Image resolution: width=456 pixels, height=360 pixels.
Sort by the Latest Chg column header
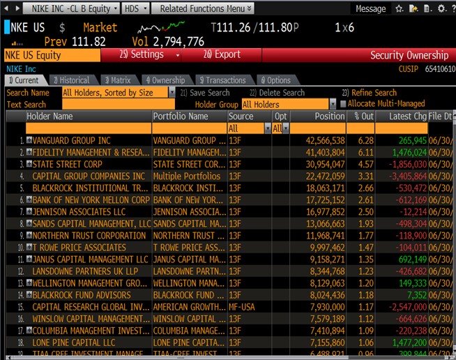402,117
